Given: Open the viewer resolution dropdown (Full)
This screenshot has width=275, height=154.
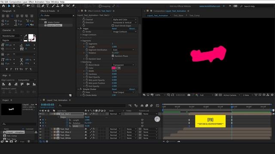Looking at the screenshot, I should (x=206, y=95).
